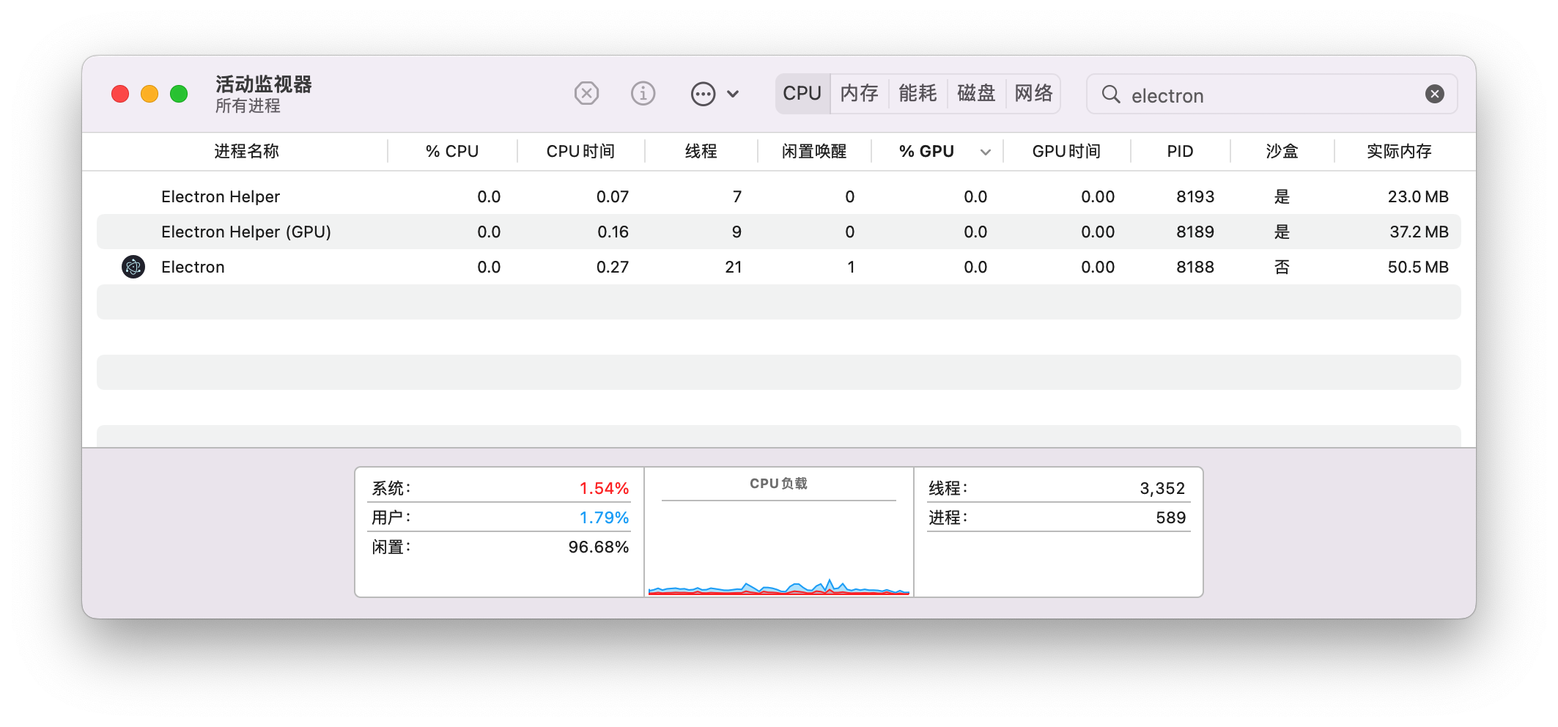Click the 37.2 MB memory value
This screenshot has width=1558, height=727.
point(1419,232)
